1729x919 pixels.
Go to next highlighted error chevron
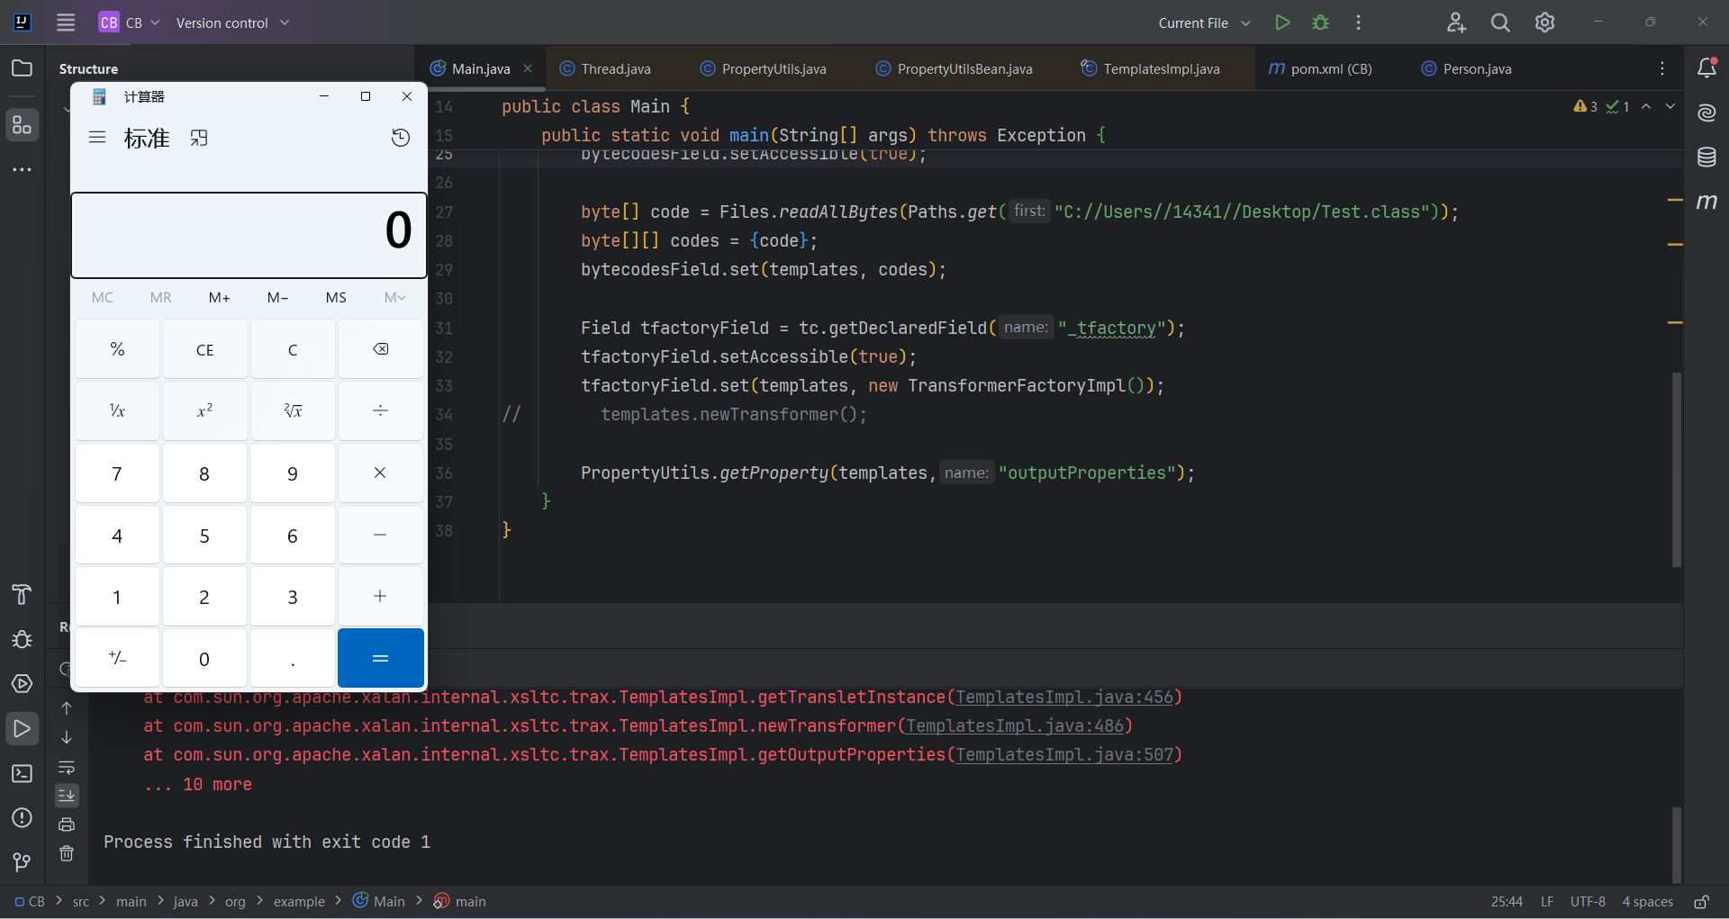point(1670,106)
